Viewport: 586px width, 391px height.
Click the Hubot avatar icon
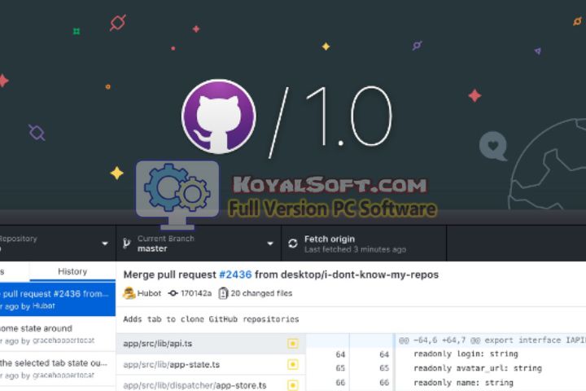point(129,293)
